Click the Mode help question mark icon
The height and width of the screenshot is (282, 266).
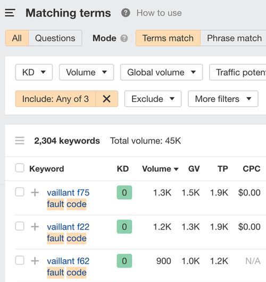point(124,38)
